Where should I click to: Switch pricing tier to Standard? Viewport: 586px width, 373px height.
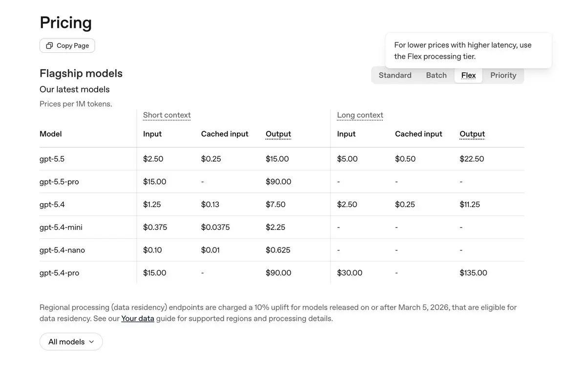coord(395,75)
